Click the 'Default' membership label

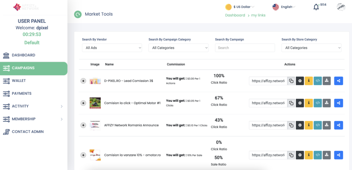[x=32, y=42]
